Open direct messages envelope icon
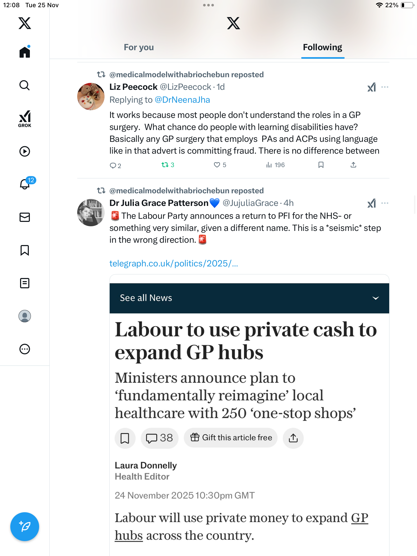This screenshot has height=556, width=417. pos(25,217)
